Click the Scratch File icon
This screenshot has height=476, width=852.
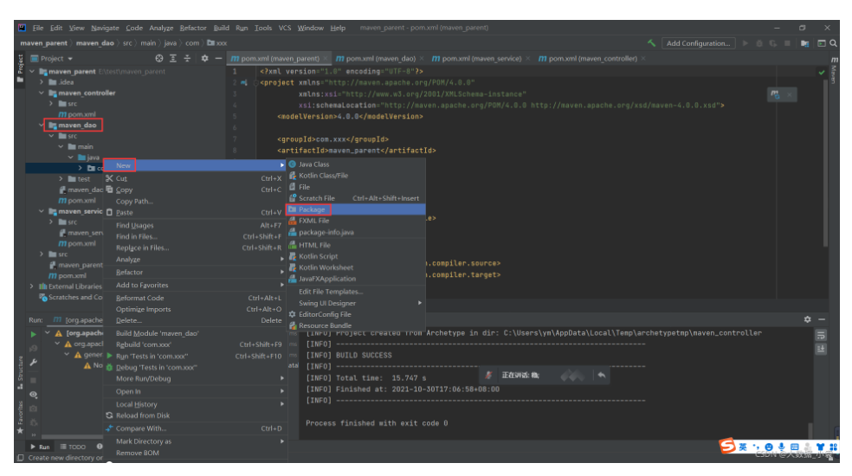click(293, 198)
